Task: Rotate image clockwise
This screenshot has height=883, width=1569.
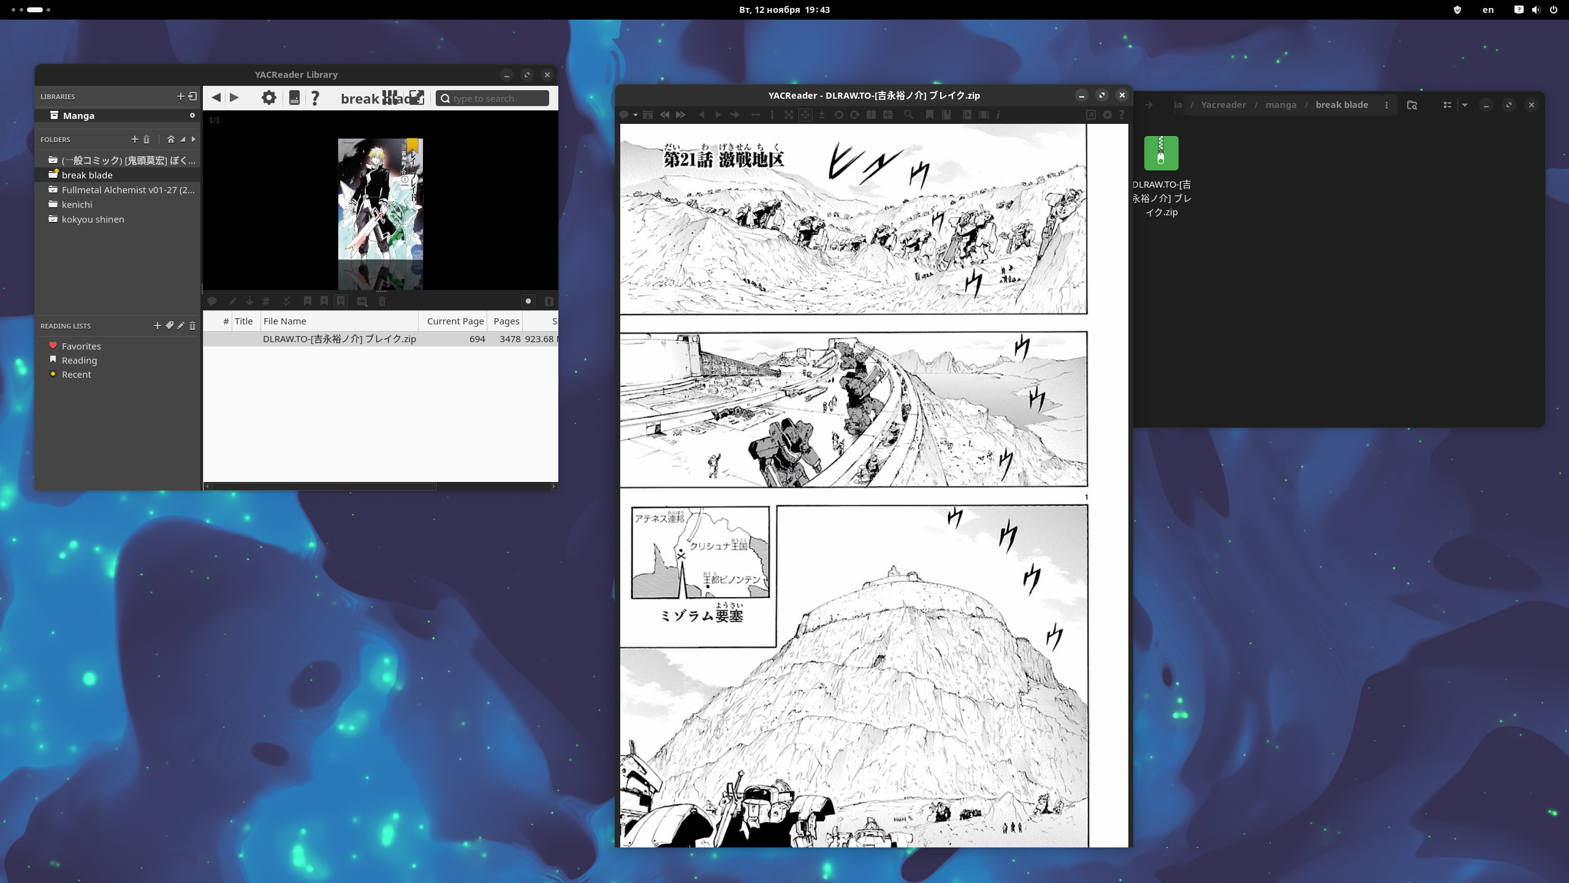Action: [x=854, y=115]
